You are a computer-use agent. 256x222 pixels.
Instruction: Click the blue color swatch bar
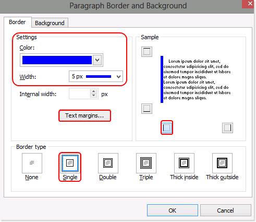(x=57, y=60)
